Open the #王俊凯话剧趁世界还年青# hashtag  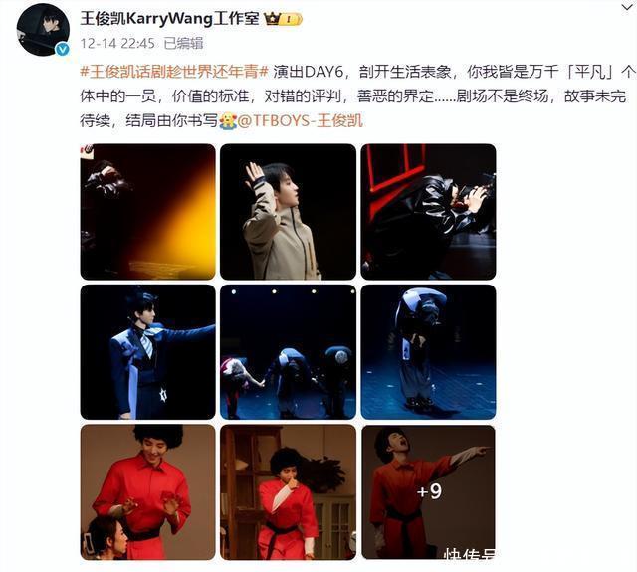point(174,72)
